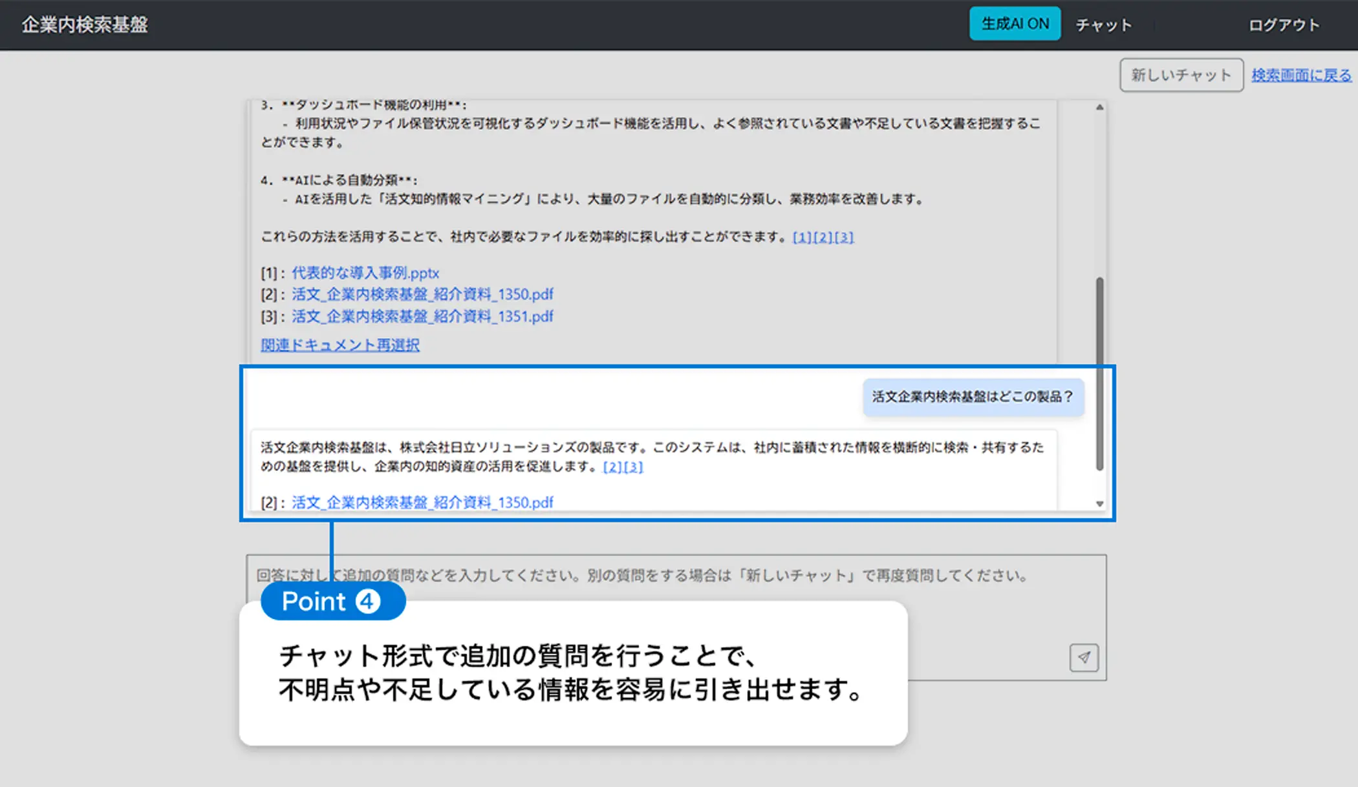Open the チャット menu item
The image size is (1358, 787).
click(1103, 25)
